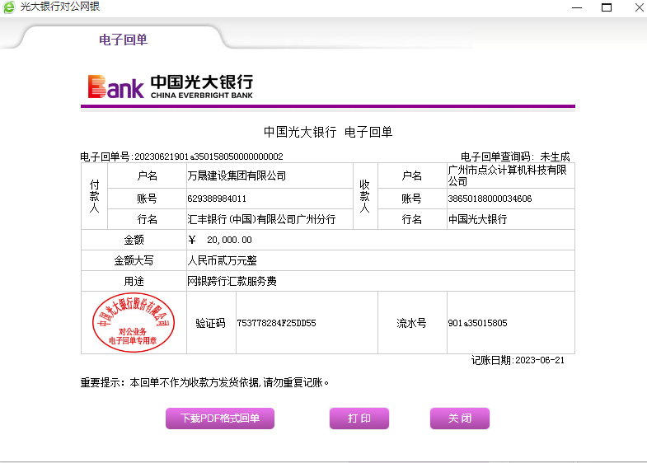Click payee name 广州市点众计算机科技有限公司
Viewport: 647px width, 463px height.
(x=508, y=175)
